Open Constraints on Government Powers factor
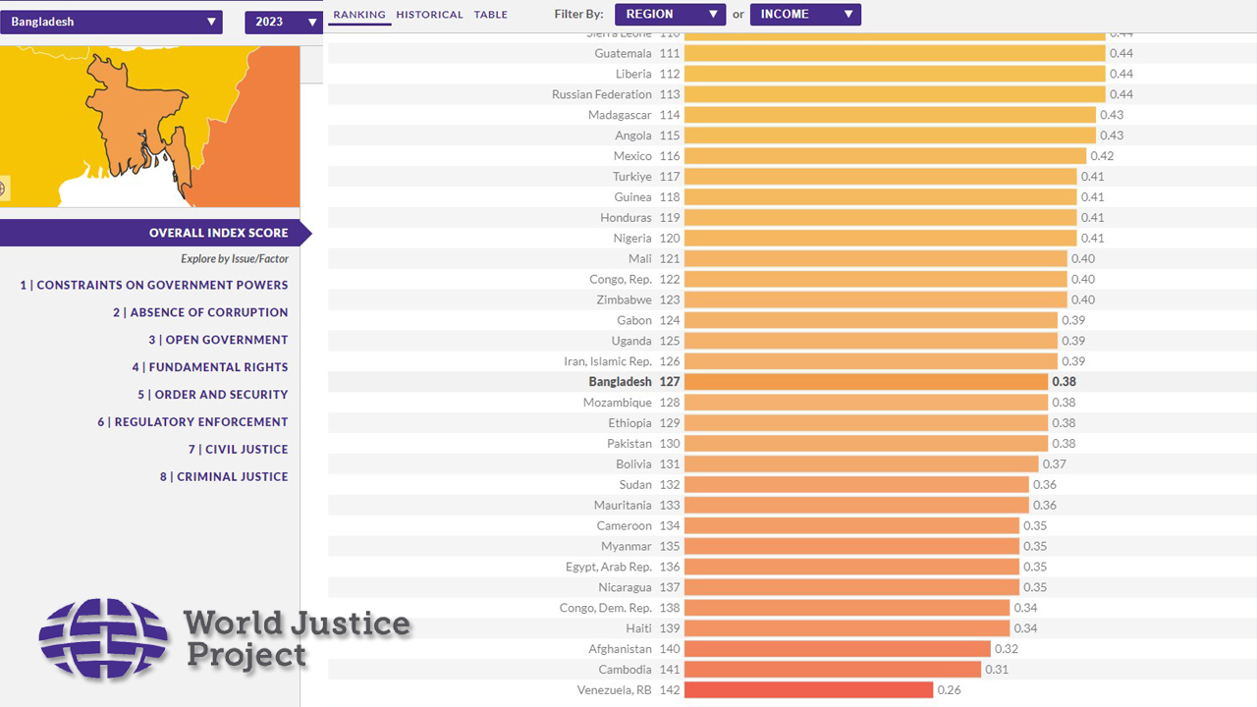This screenshot has width=1257, height=707. point(154,285)
